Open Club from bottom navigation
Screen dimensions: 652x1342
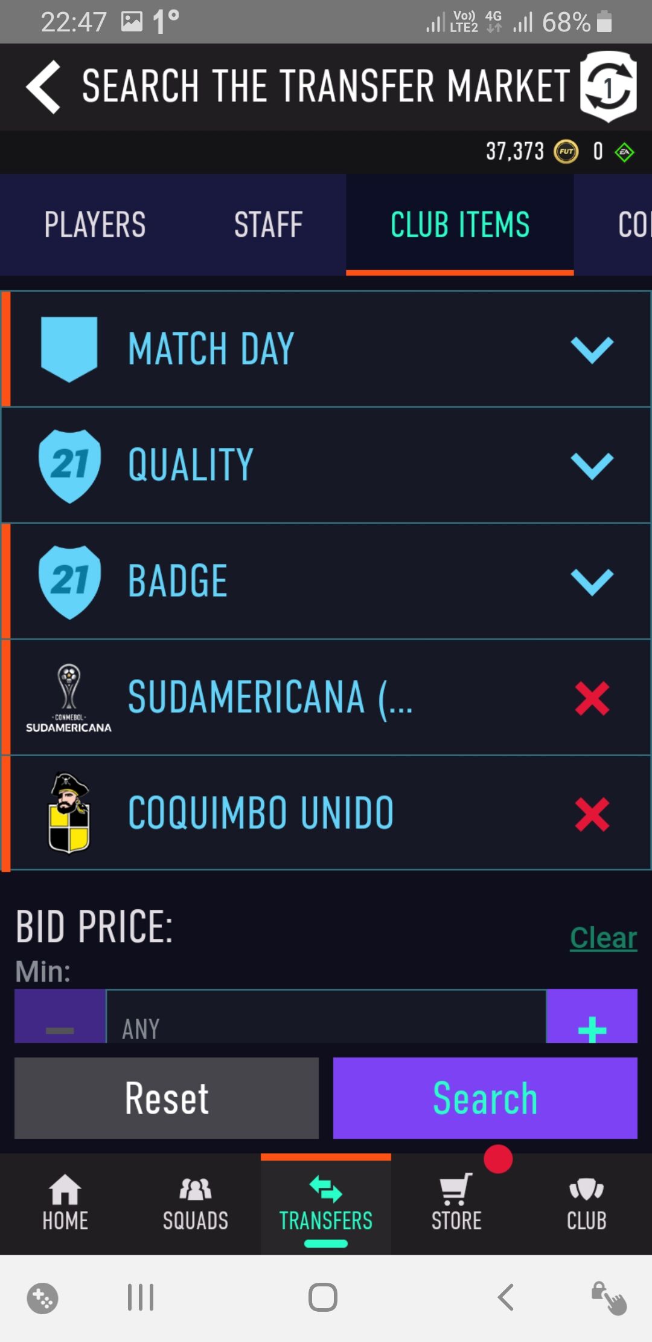pyautogui.click(x=586, y=1203)
